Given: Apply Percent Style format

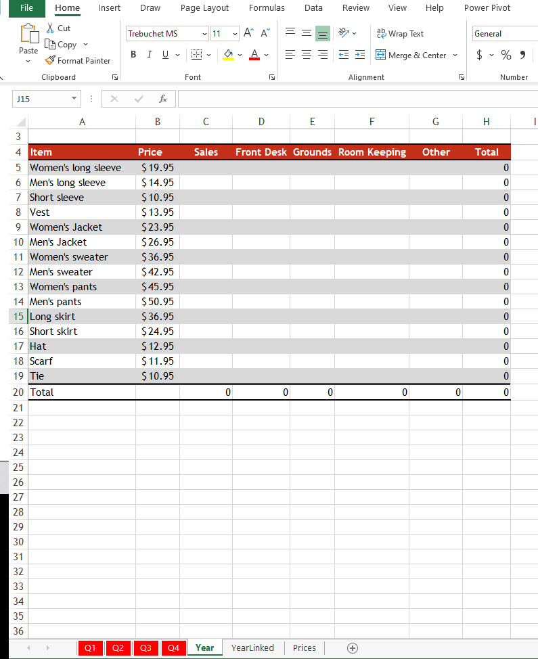Looking at the screenshot, I should [506, 55].
